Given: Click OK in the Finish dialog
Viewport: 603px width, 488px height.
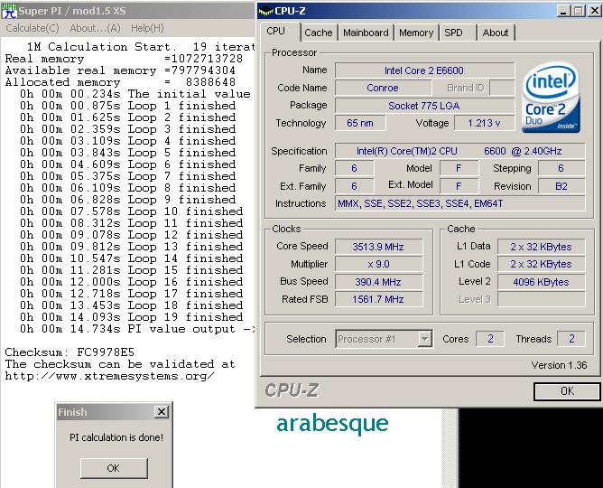Looking at the screenshot, I should tap(114, 468).
